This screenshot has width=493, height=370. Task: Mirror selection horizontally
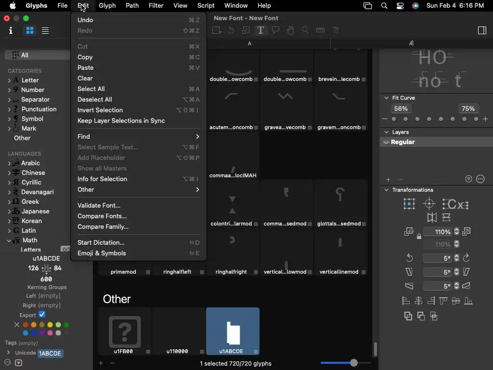[432, 217]
